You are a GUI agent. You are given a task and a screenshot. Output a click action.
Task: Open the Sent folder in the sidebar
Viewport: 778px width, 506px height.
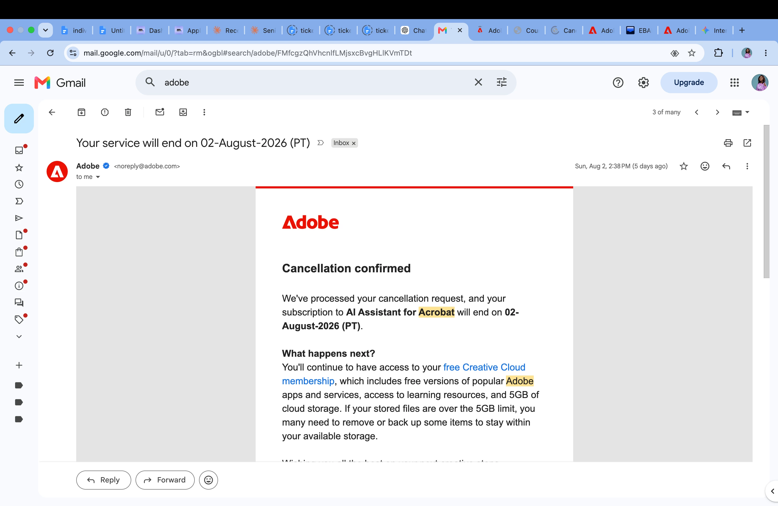point(19,218)
